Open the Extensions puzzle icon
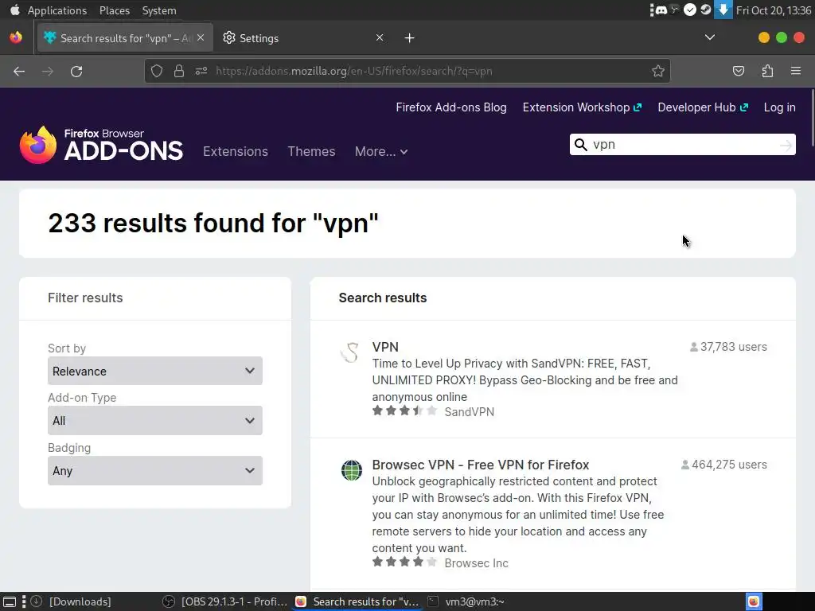 click(767, 71)
